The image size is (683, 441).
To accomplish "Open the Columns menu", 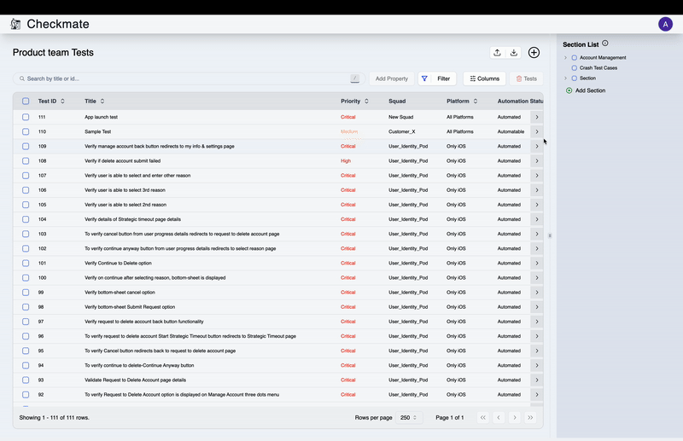I will click(x=484, y=78).
